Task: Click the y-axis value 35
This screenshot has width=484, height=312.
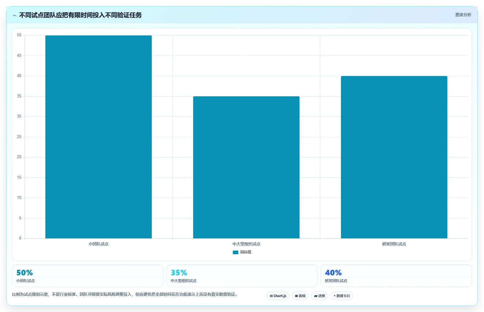Action: (19, 96)
